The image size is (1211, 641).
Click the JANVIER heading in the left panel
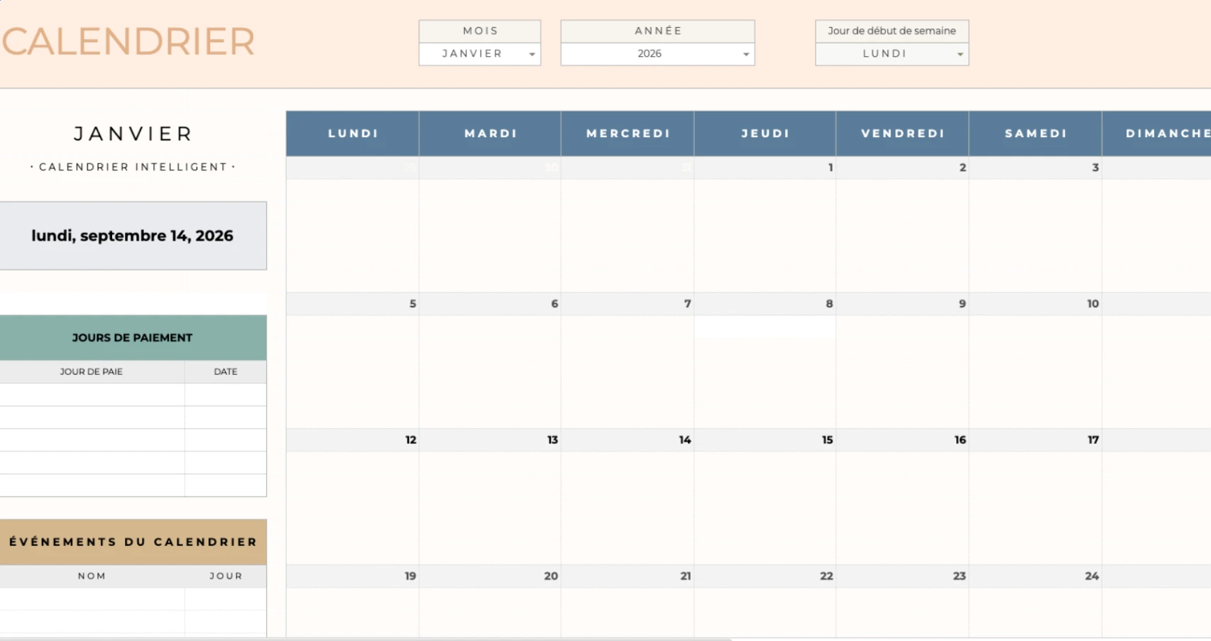[x=133, y=133]
